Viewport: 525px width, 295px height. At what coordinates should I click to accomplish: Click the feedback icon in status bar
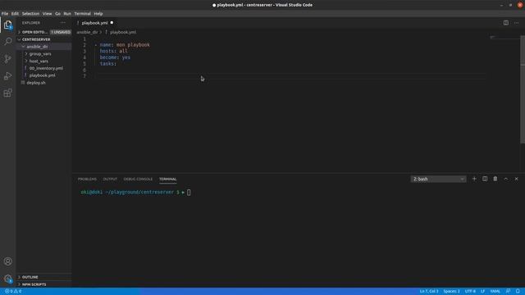tap(508, 292)
